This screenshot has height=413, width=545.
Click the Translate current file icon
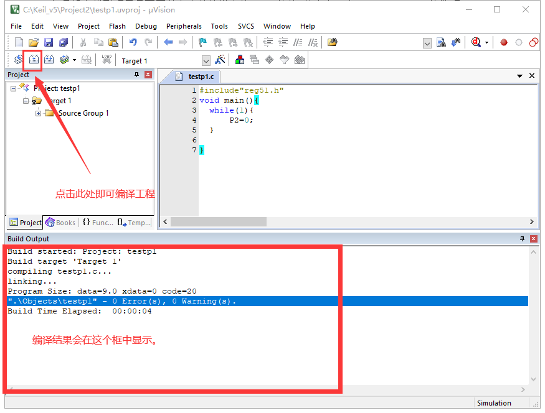[x=19, y=60]
